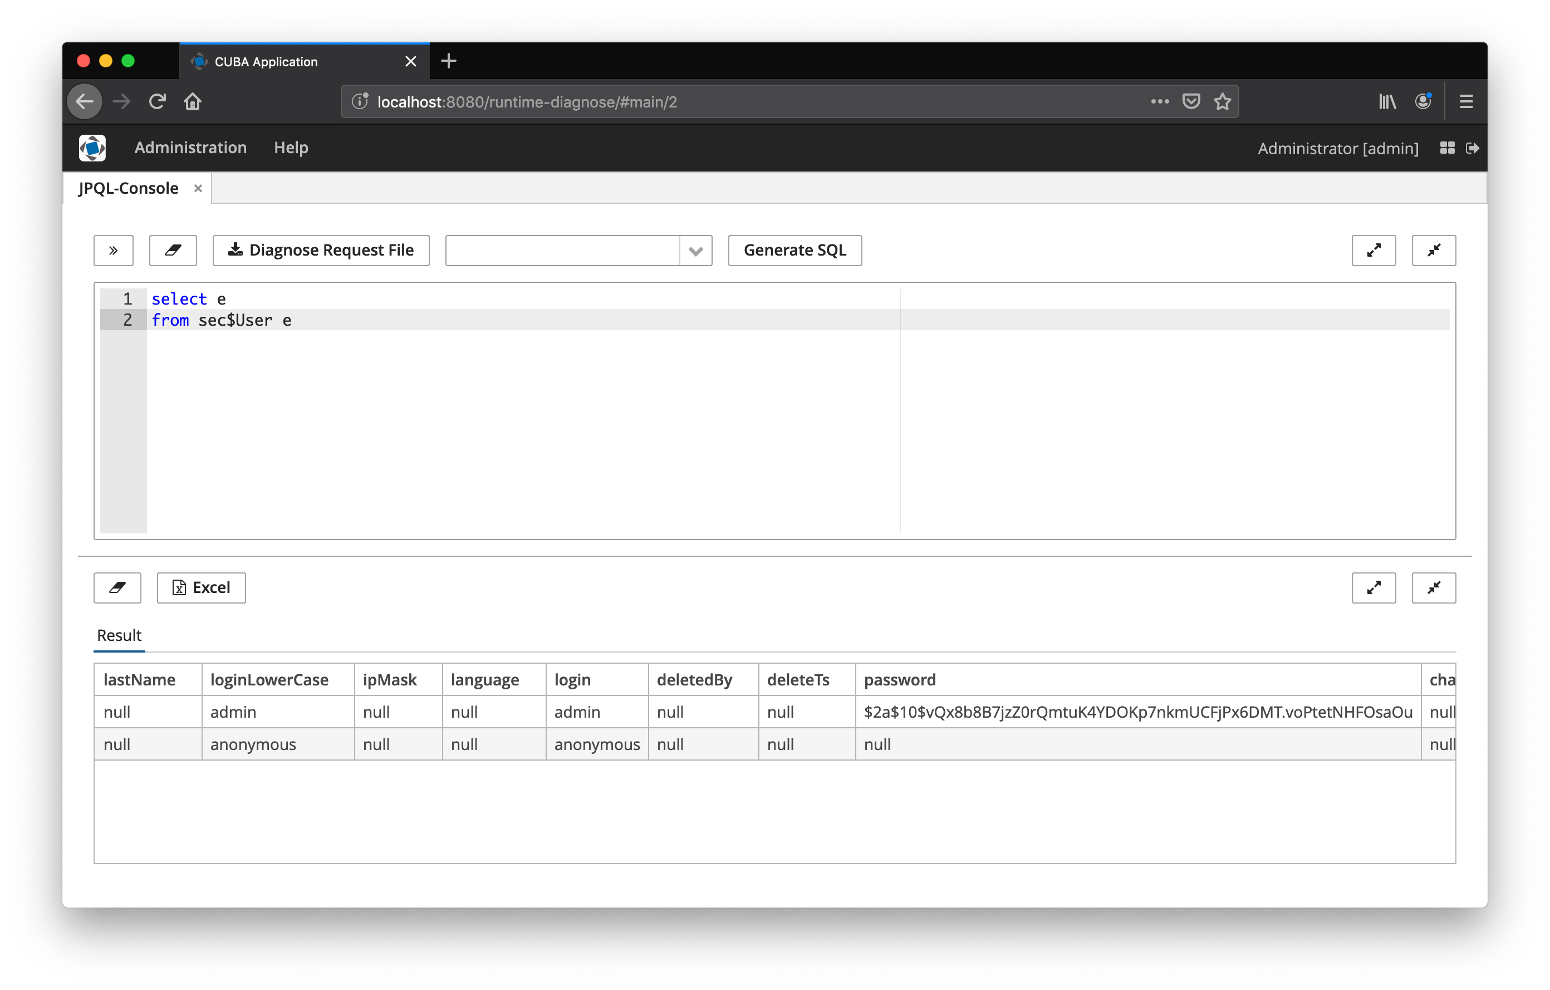Click the logout icon in the header
Screen dimensions: 1550x990
point(1472,148)
